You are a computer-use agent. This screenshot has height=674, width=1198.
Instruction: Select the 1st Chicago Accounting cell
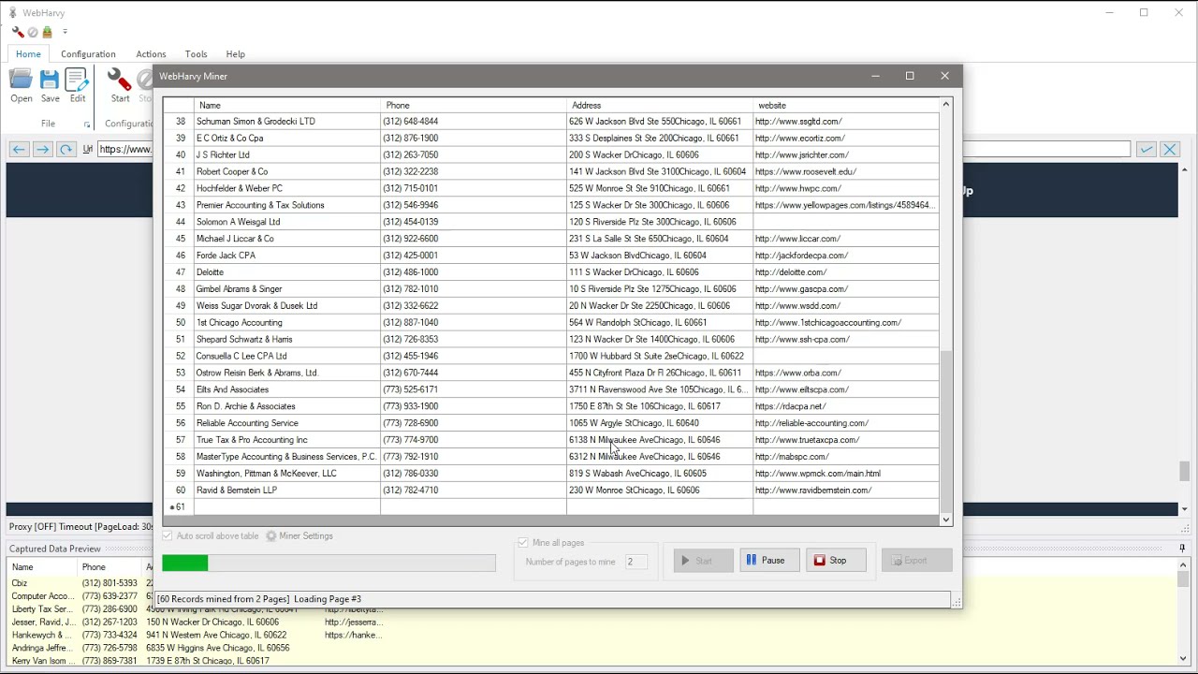click(287, 323)
